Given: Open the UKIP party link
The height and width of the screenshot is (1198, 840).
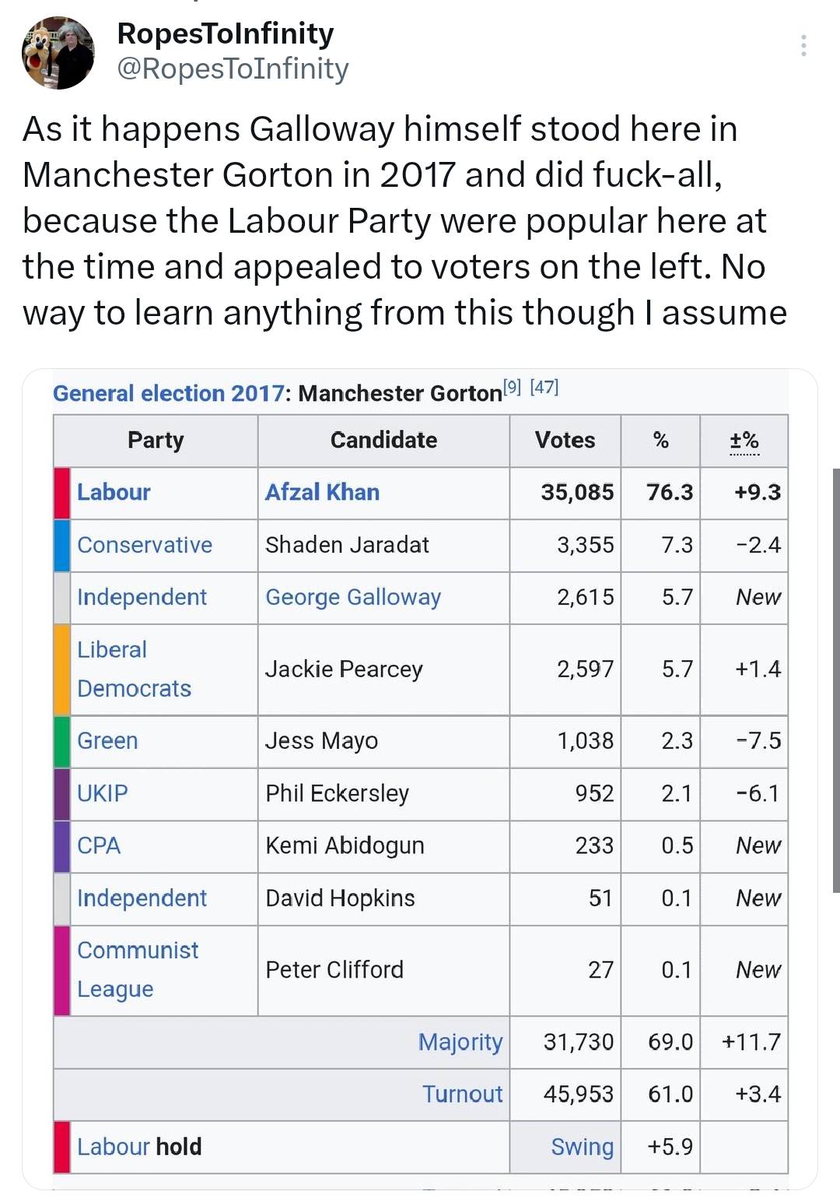Looking at the screenshot, I should (x=102, y=793).
